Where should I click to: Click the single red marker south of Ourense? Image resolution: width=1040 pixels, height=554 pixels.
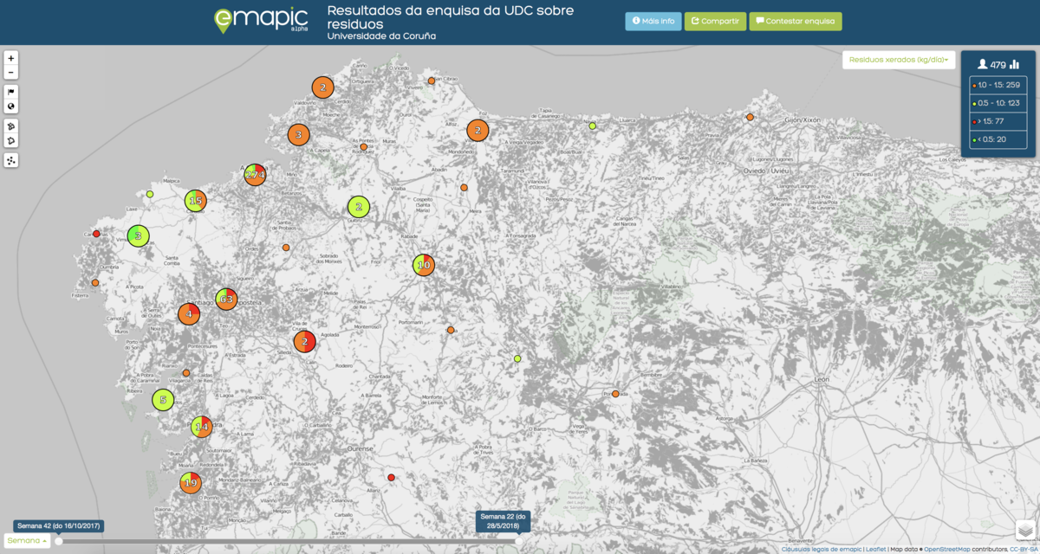[x=391, y=478]
